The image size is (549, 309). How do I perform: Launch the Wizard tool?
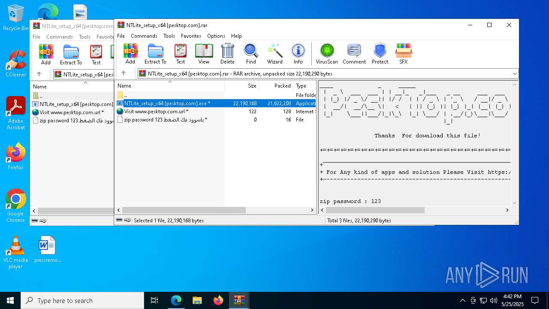point(275,54)
